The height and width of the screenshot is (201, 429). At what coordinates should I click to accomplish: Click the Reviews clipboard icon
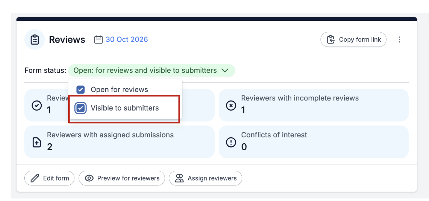35,40
